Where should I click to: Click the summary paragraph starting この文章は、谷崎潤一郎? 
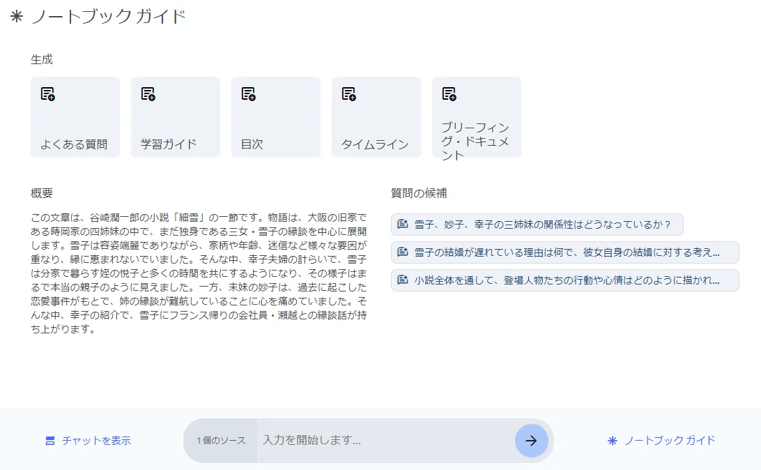[x=199, y=273]
